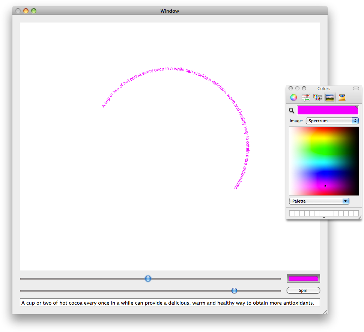Switch to the Crayons picker

342,98
